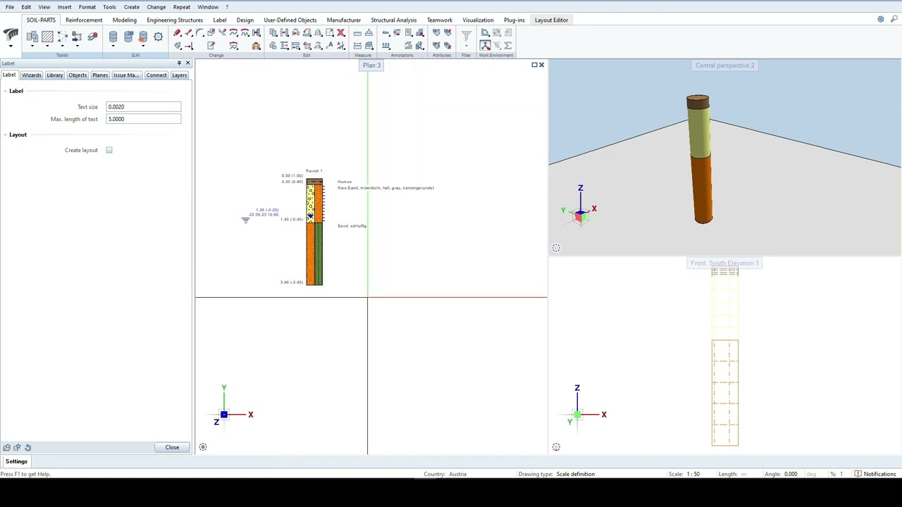Click the mirror icon in Edit group
The width and height of the screenshot is (902, 507).
click(x=318, y=32)
